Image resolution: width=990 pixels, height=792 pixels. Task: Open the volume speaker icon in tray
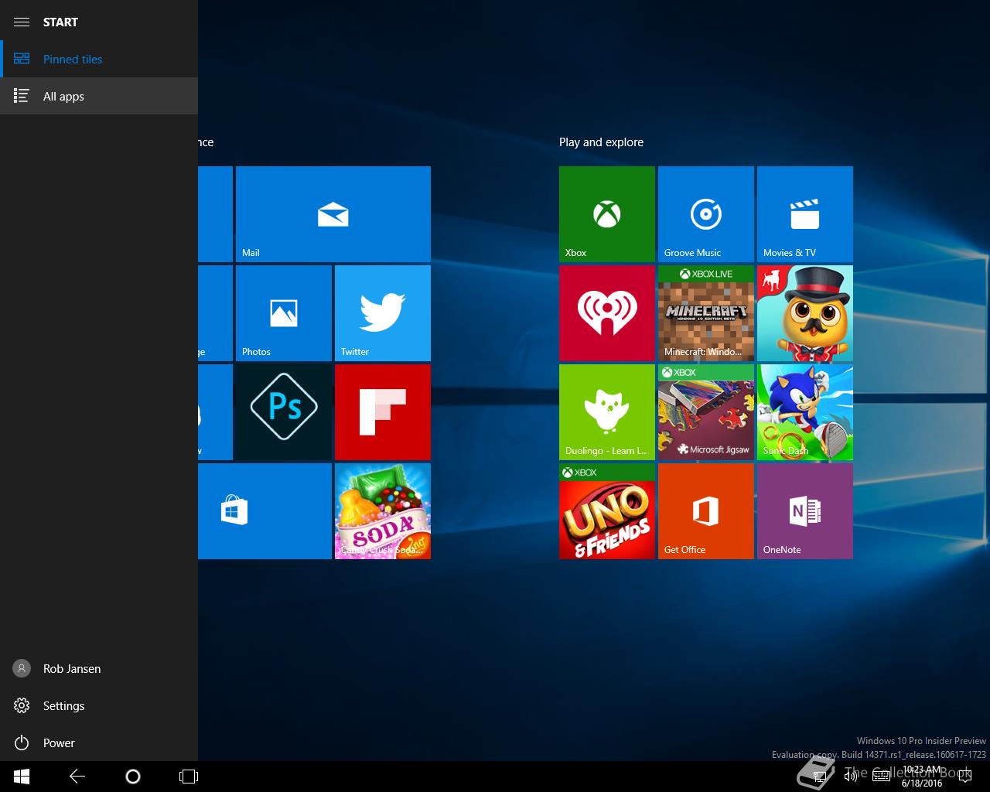[851, 777]
